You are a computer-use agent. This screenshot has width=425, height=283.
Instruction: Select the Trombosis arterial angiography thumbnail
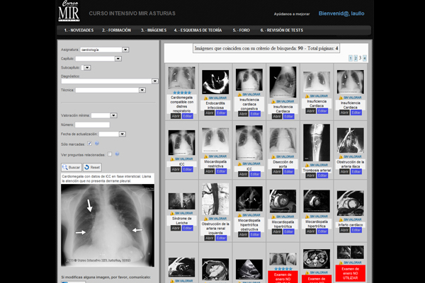coord(317,143)
